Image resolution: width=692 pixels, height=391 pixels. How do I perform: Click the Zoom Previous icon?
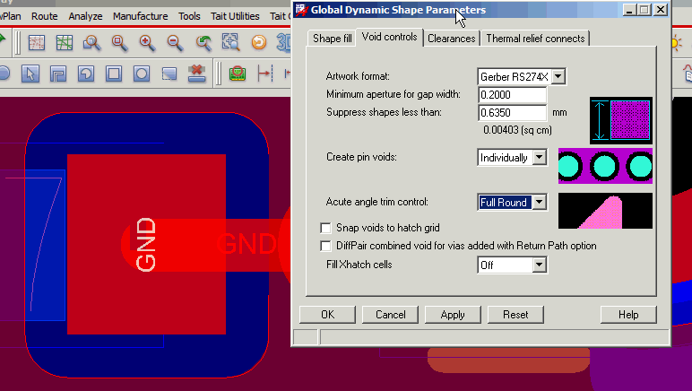tap(203, 42)
